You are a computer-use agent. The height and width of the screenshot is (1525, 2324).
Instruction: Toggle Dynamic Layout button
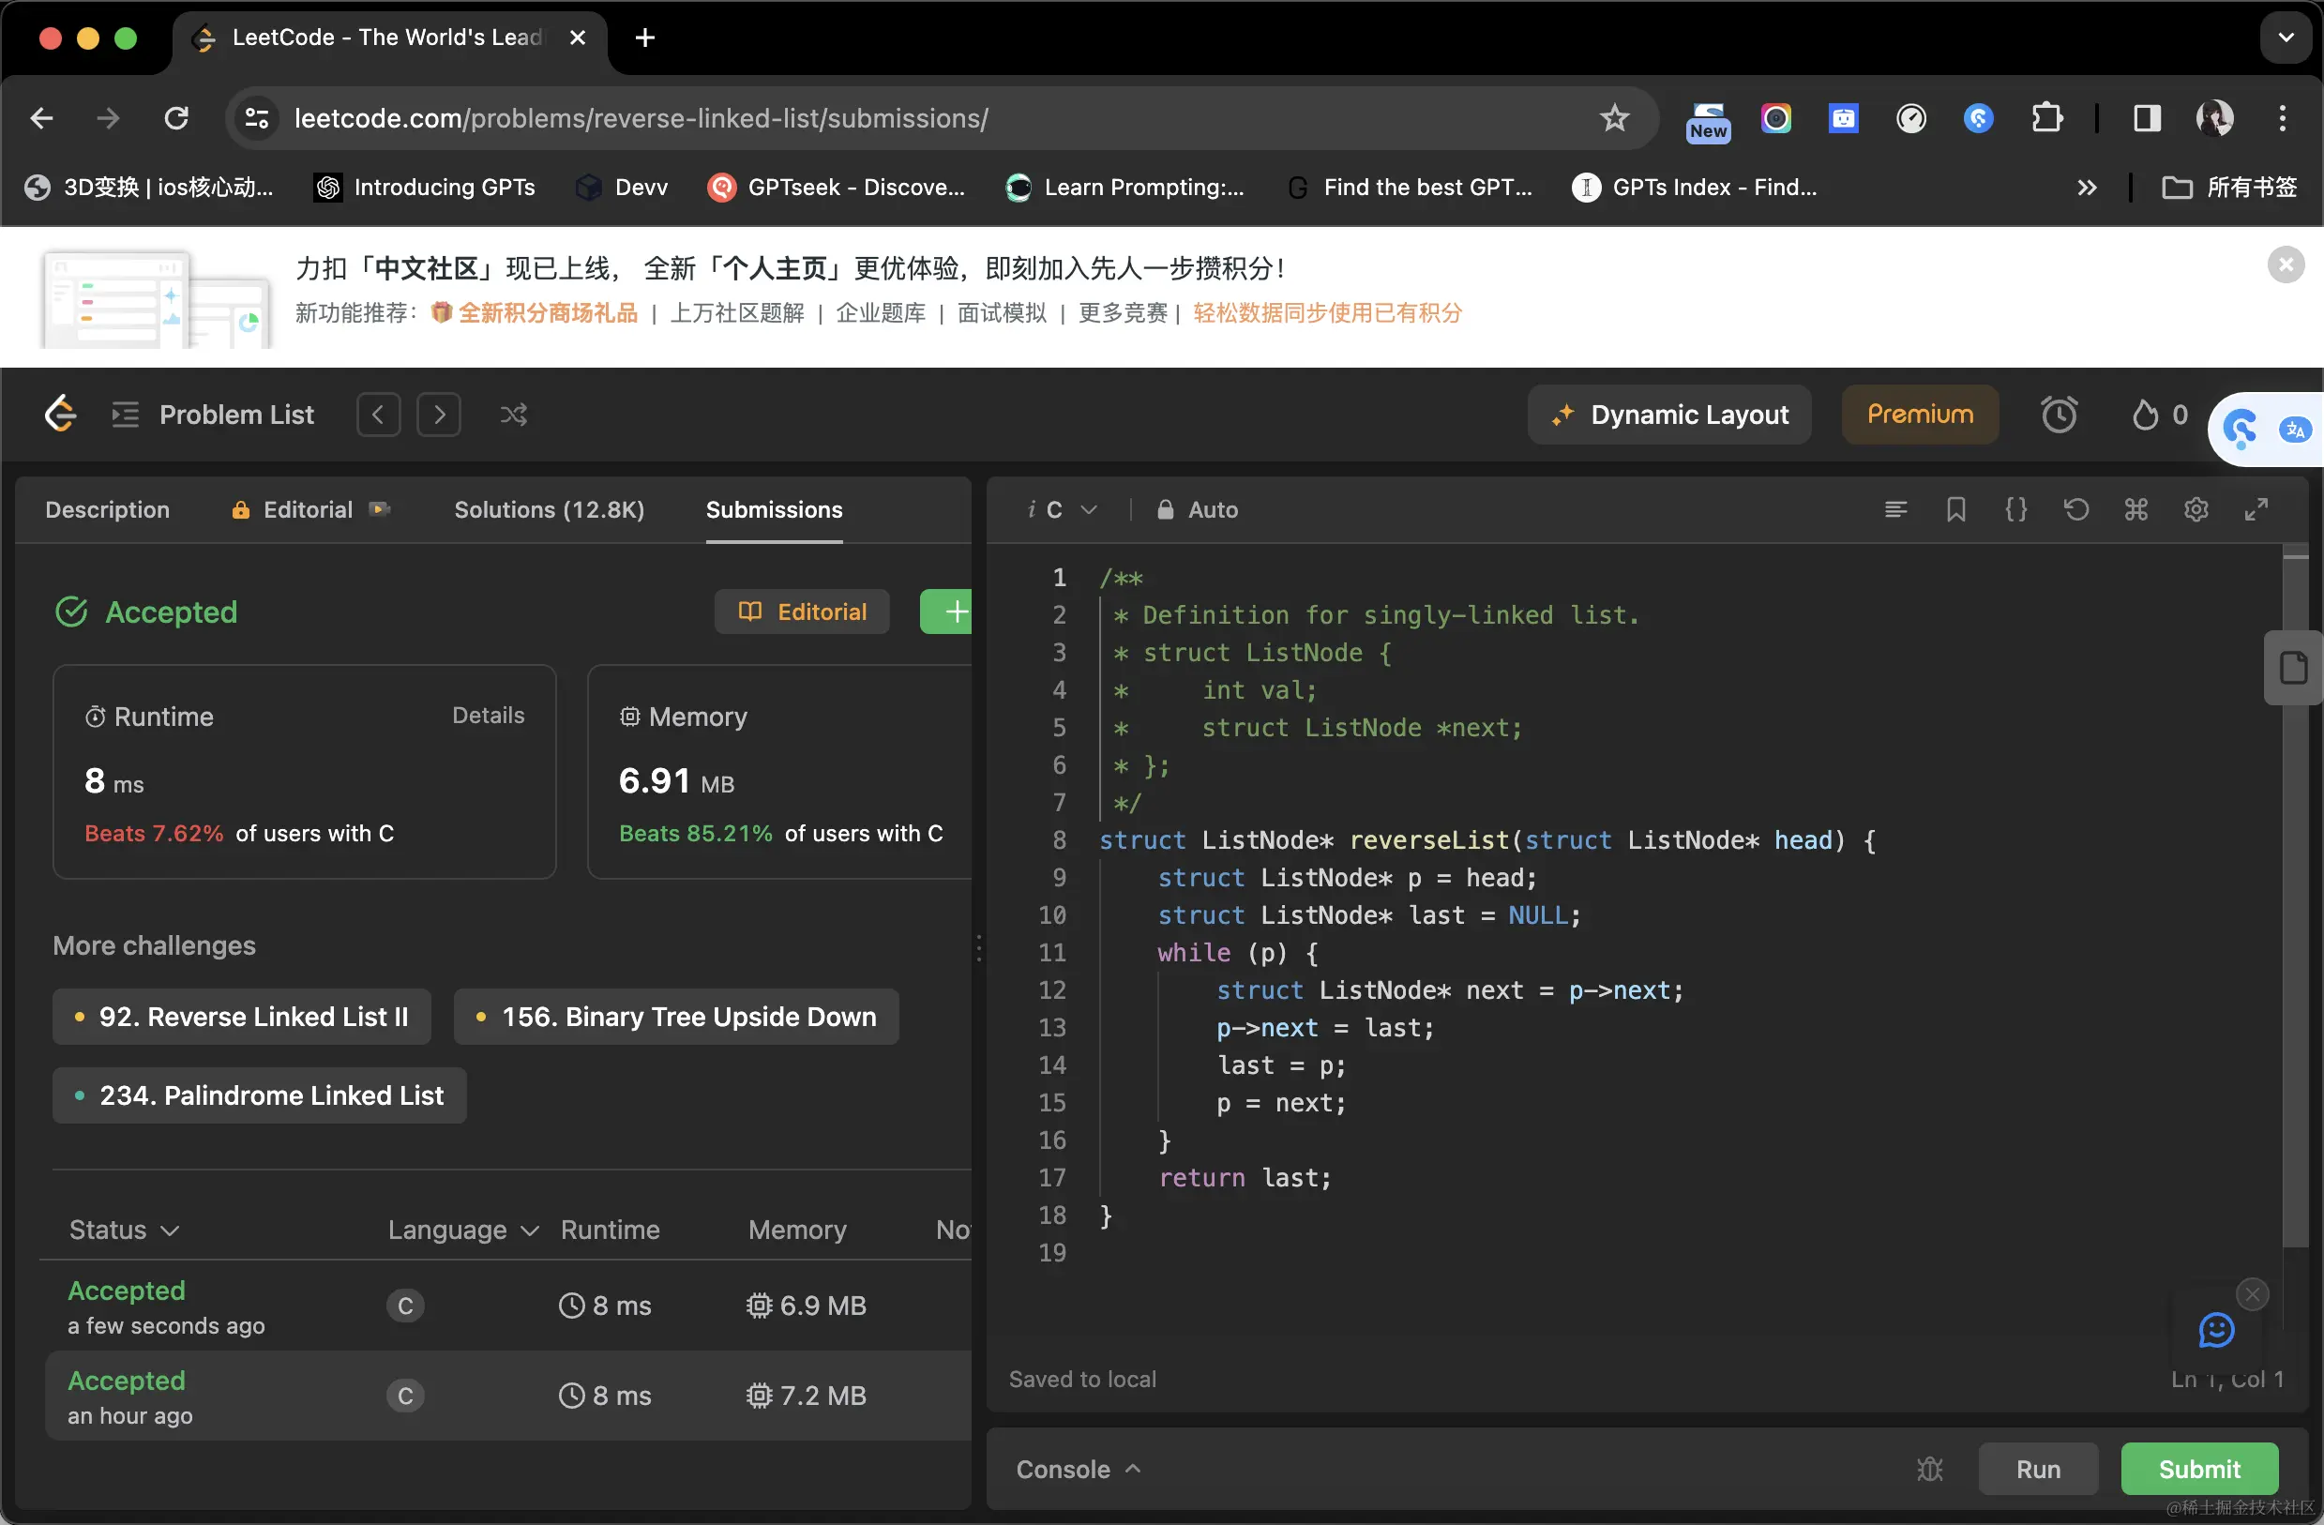coord(1669,415)
